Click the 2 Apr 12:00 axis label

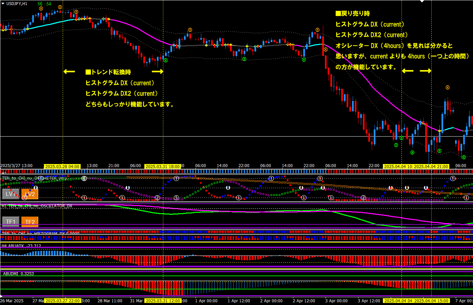point(304,301)
